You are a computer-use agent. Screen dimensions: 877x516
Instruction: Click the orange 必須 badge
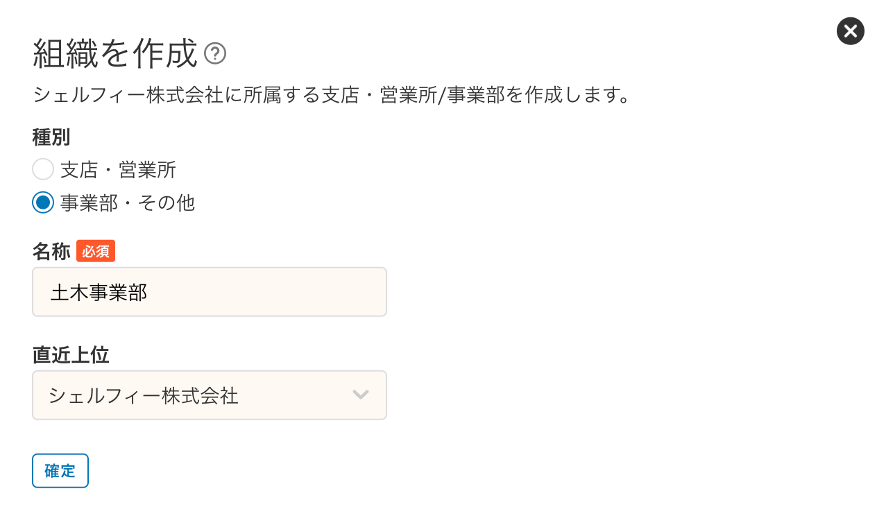coord(96,251)
